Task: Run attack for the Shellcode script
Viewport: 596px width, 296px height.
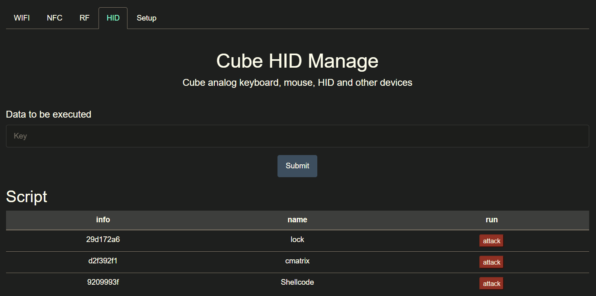Action: 491,284
